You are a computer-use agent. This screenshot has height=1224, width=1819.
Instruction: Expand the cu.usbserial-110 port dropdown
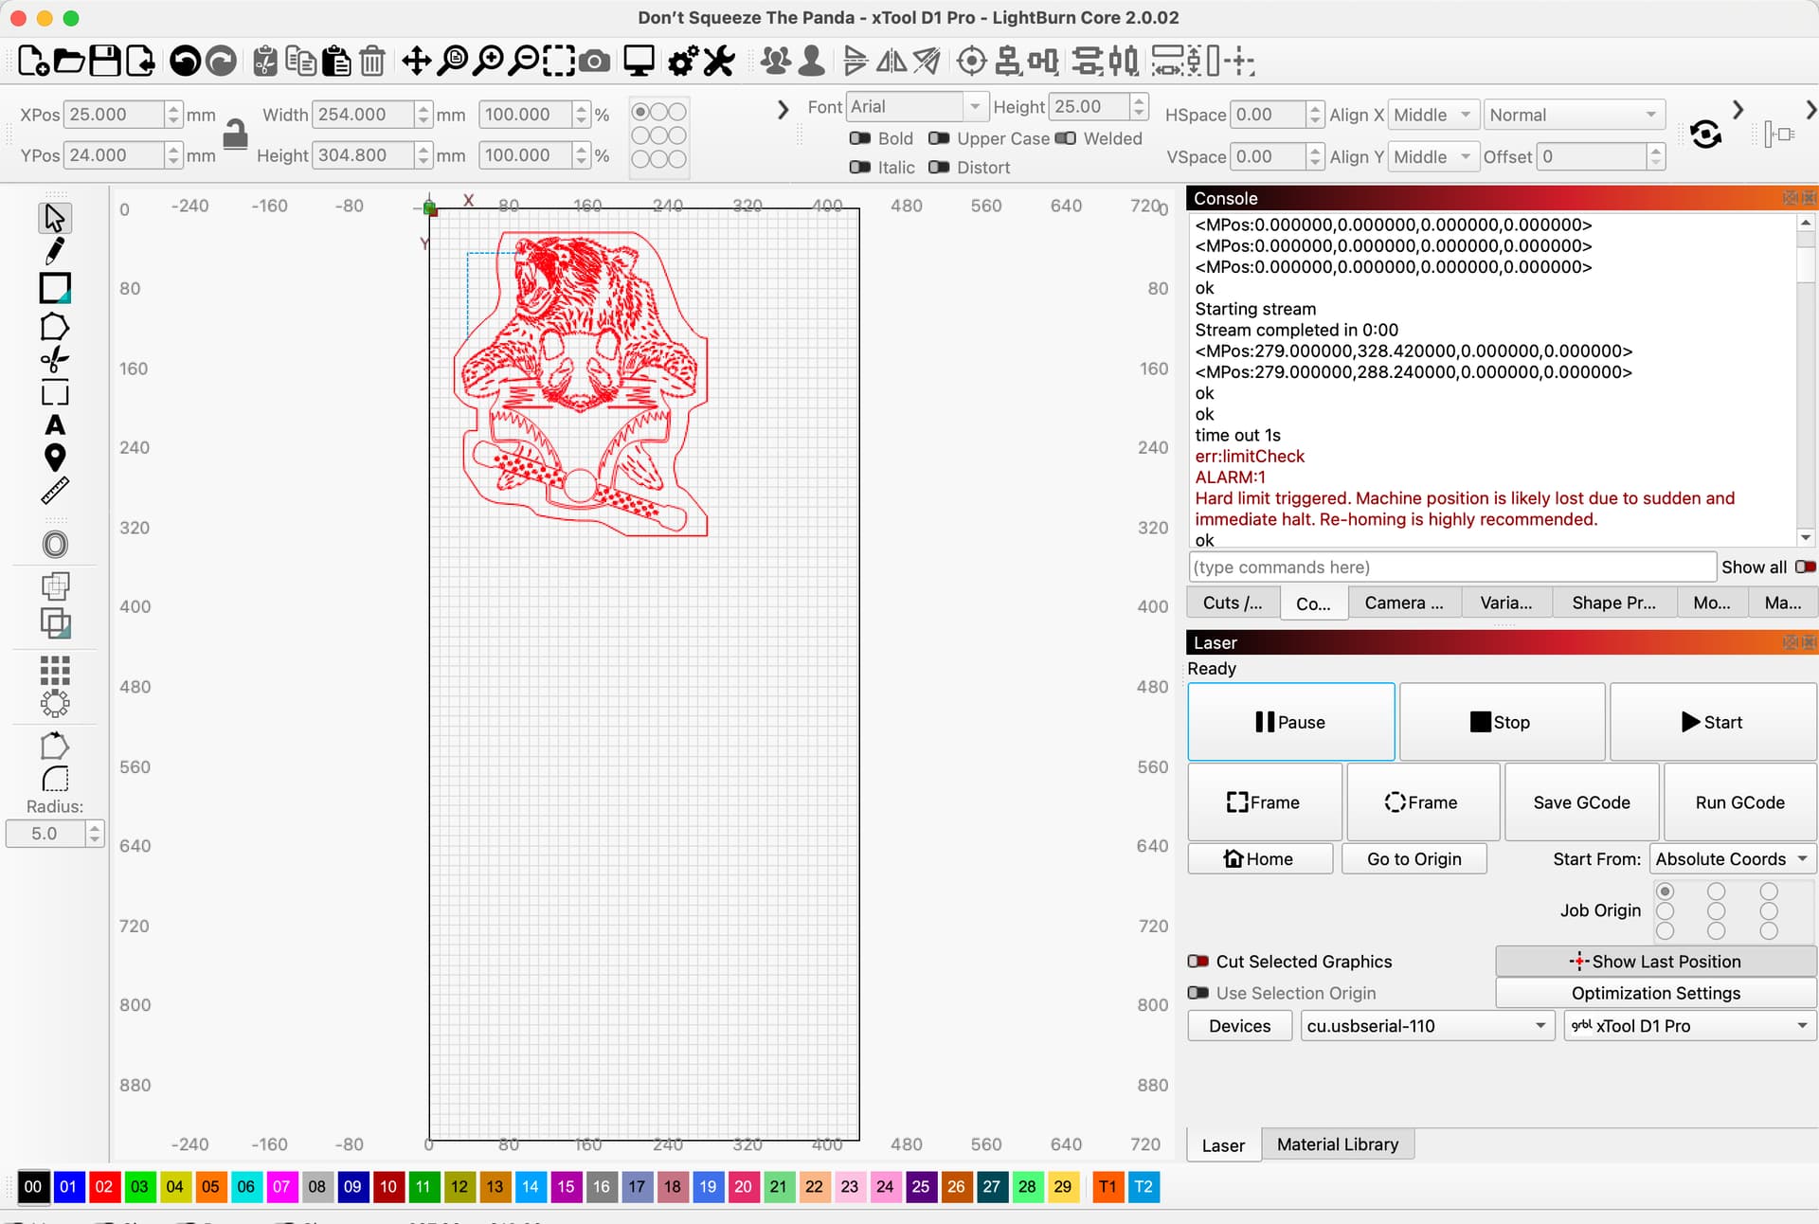[1427, 1026]
